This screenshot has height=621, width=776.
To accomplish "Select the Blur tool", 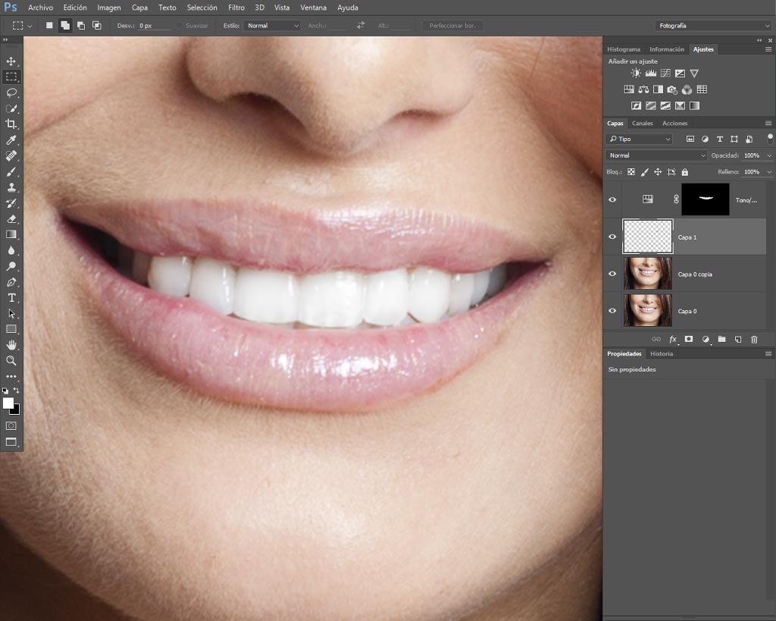I will point(11,250).
